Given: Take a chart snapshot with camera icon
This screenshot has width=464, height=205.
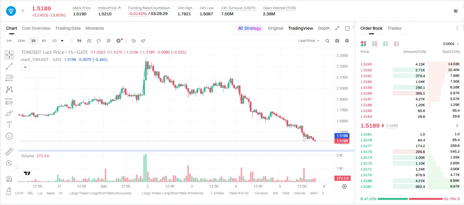Looking at the screenshot, I should pos(337,41).
